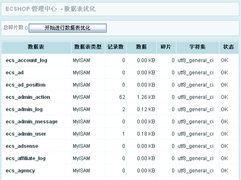The height and width of the screenshot is (180, 241).
Task: Click the ecs_admin_action table name
Action: 28,97
